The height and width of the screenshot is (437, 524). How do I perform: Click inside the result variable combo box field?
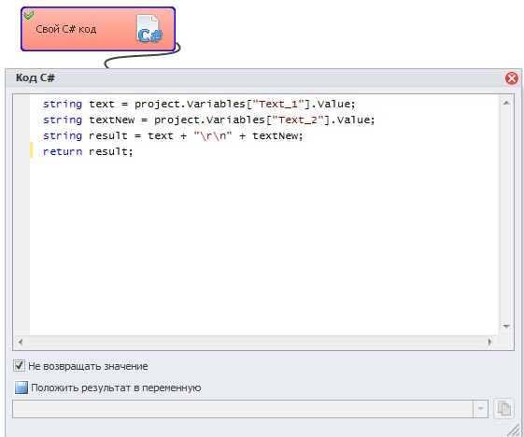coord(243,409)
